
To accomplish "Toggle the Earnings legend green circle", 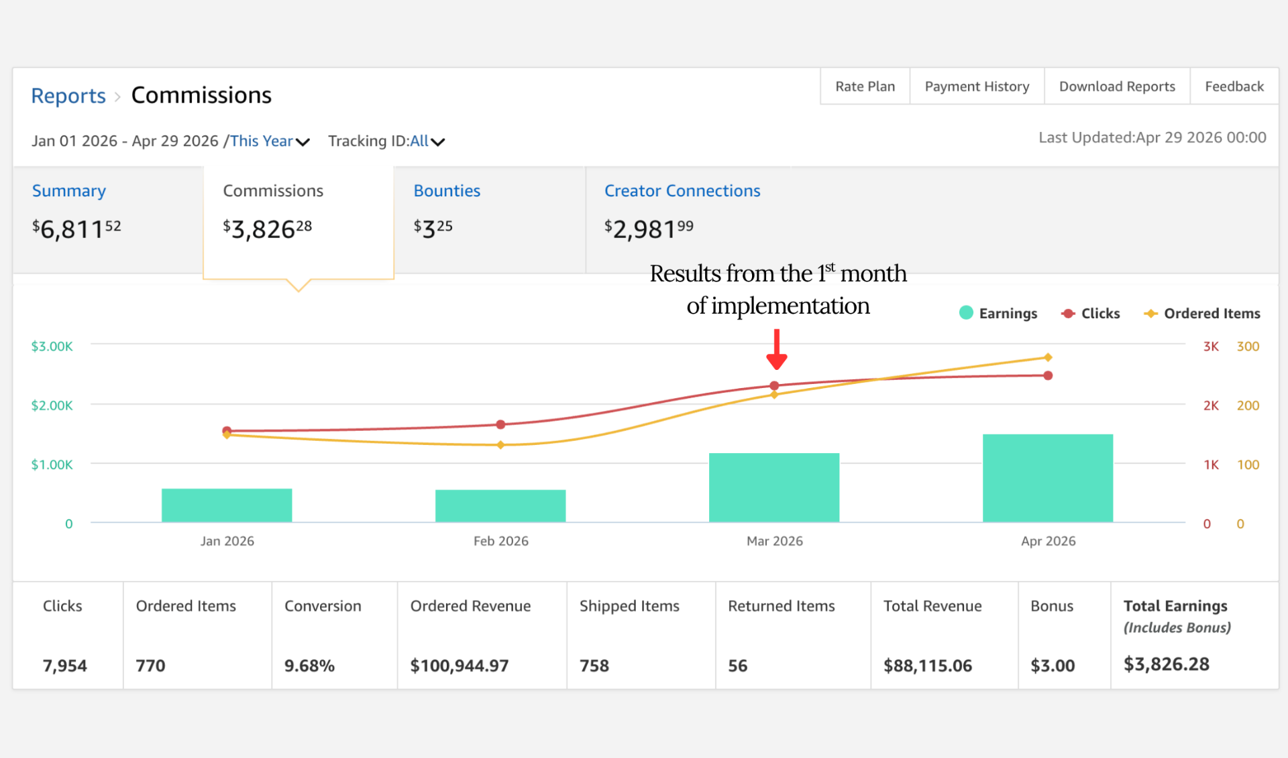I will (966, 313).
